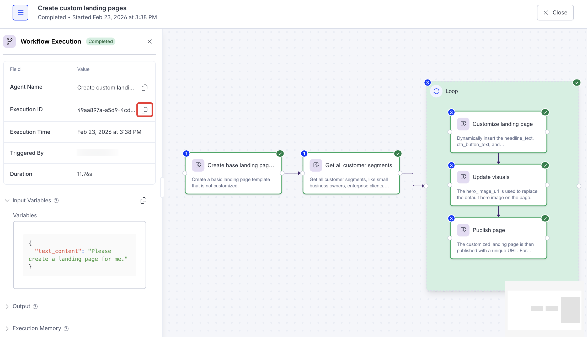This screenshot has width=587, height=337.
Task: Click the Loop refresh icon
Action: pos(436,91)
